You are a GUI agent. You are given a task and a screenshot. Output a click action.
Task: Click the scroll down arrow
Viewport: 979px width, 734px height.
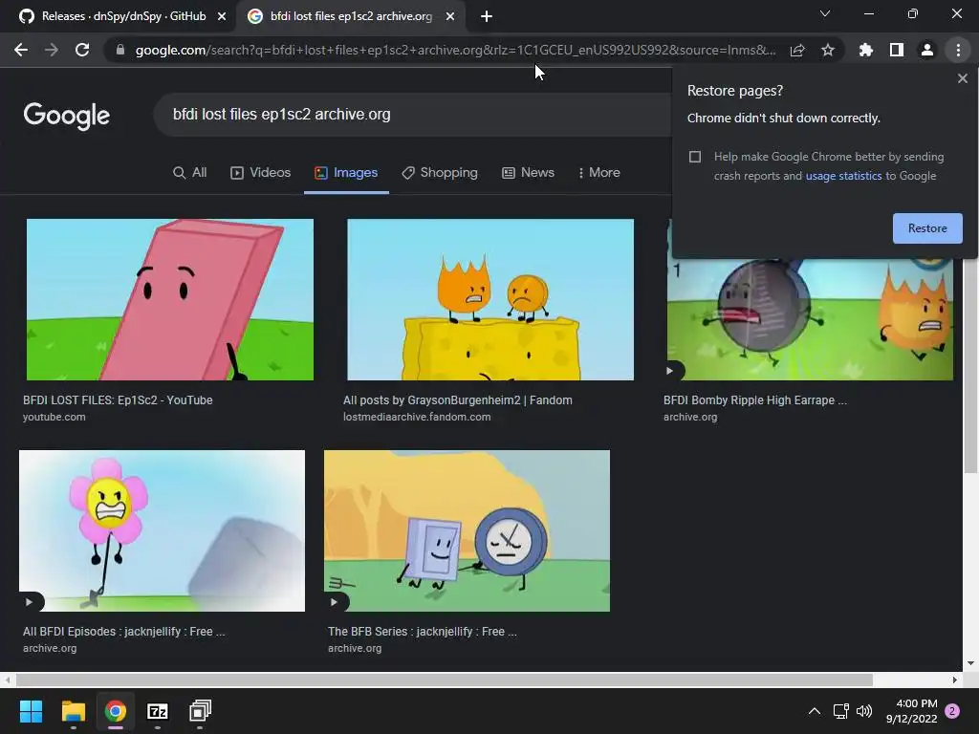point(970,663)
